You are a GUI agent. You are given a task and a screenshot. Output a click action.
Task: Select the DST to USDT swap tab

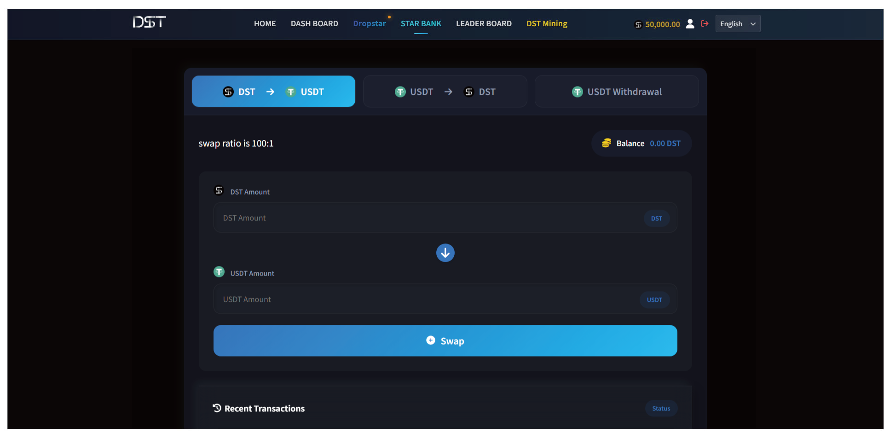(273, 92)
